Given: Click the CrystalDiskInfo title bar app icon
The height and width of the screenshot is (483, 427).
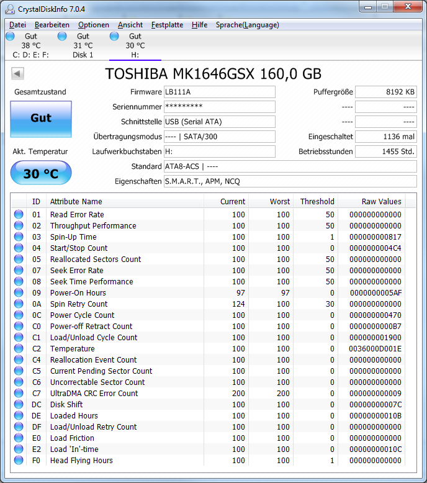Looking at the screenshot, I should click(10, 9).
